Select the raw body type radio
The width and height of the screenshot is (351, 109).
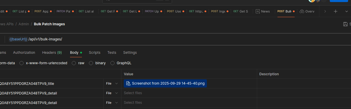click(74, 63)
